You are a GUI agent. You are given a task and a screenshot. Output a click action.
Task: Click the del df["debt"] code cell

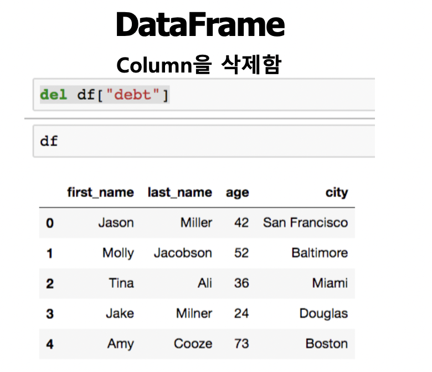pos(204,95)
